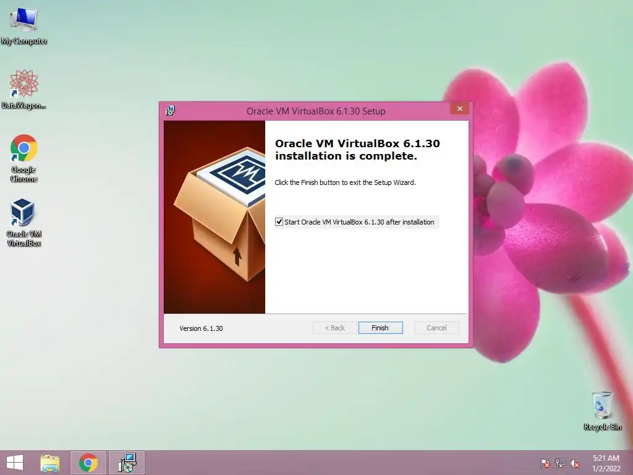Click the 'Oracle VM VirtualBox 6.1.30 Setup' title
Screen dimensions: 633x475
tap(316, 111)
